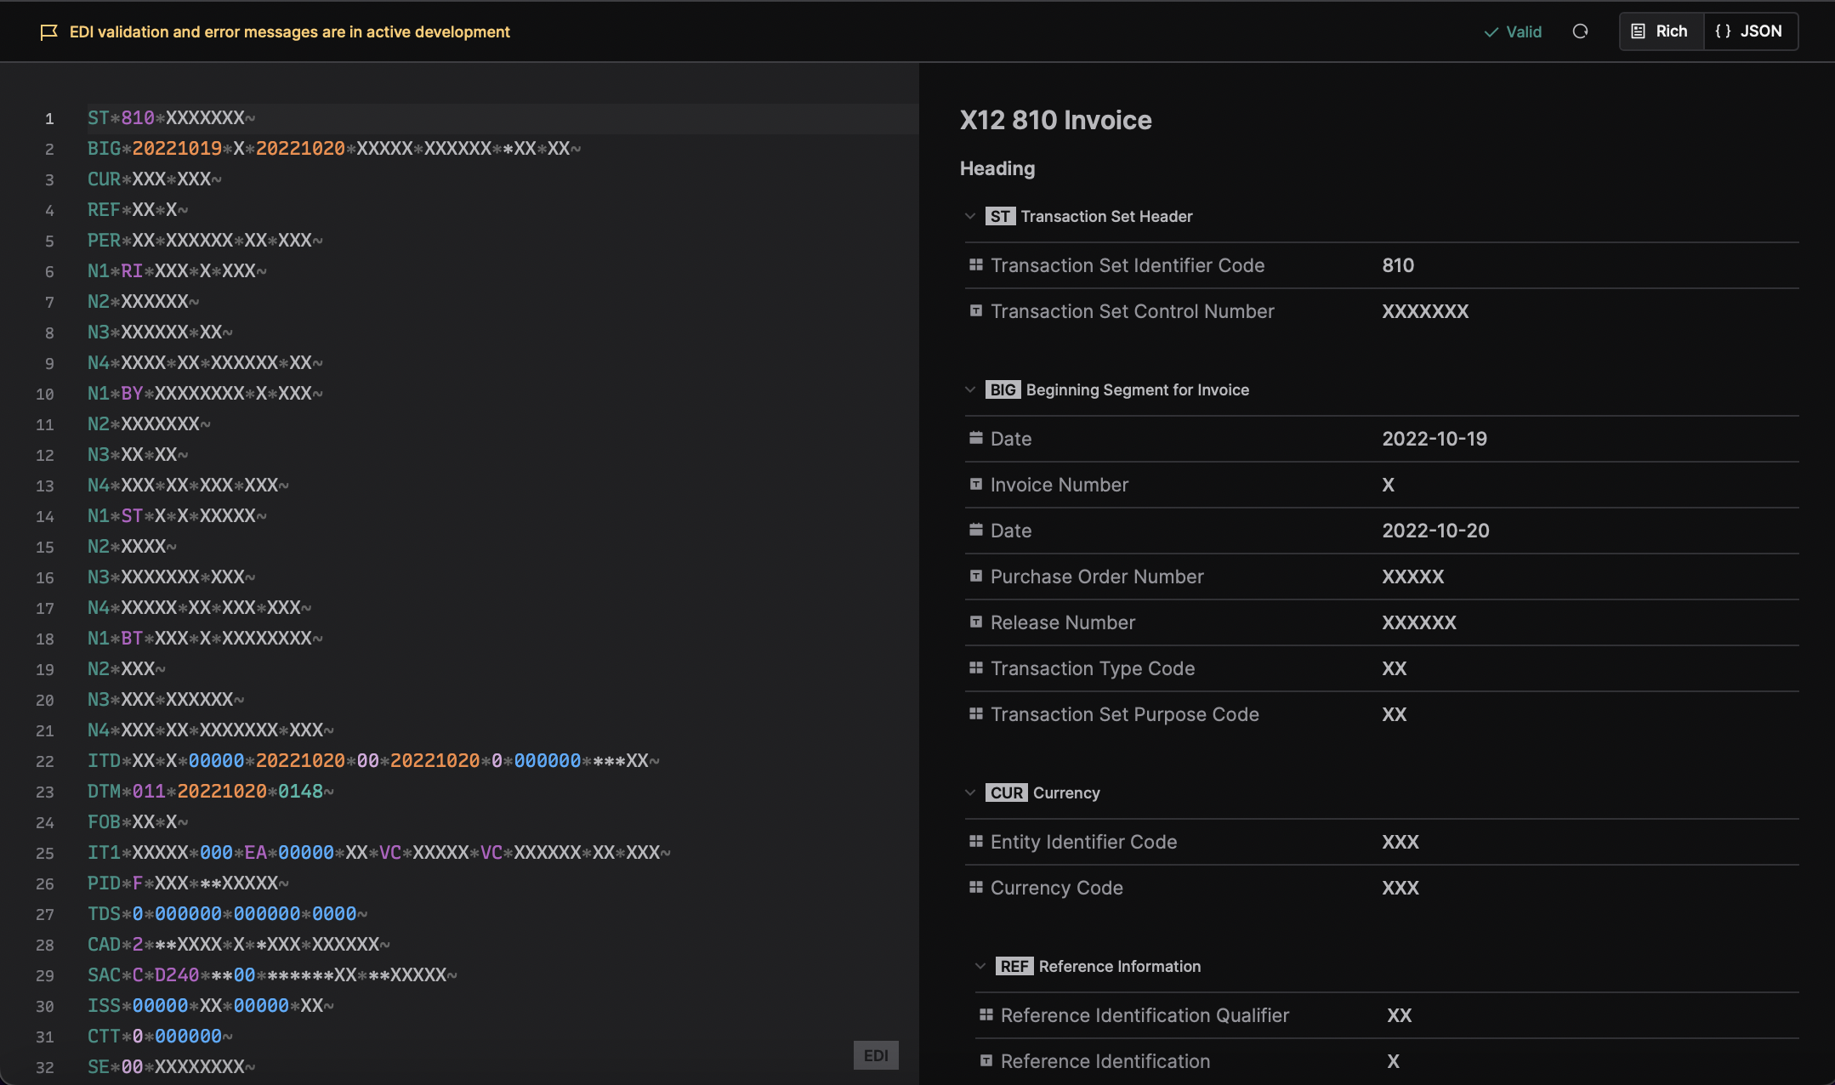Click the Heading section label
The height and width of the screenshot is (1085, 1835).
(x=997, y=168)
